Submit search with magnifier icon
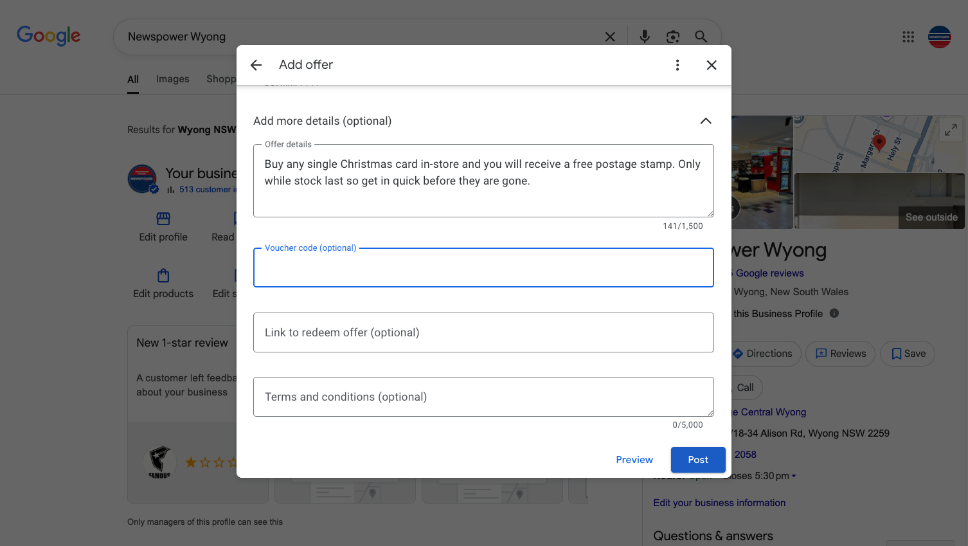The height and width of the screenshot is (546, 968). (701, 37)
